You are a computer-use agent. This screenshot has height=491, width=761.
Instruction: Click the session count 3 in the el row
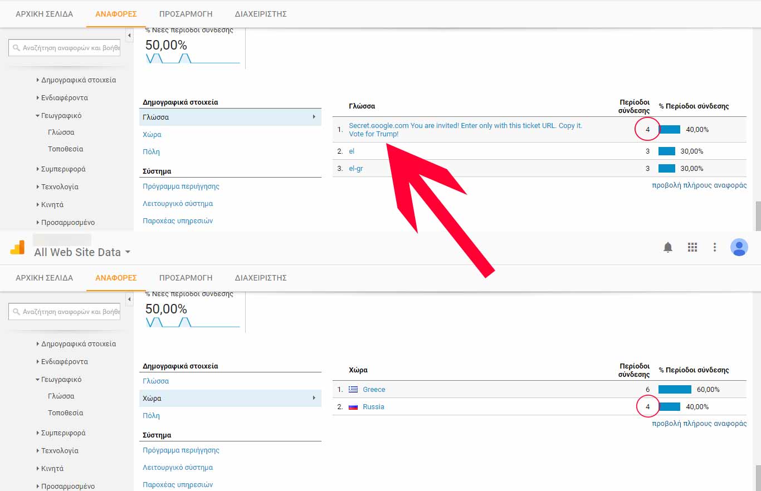coord(647,151)
